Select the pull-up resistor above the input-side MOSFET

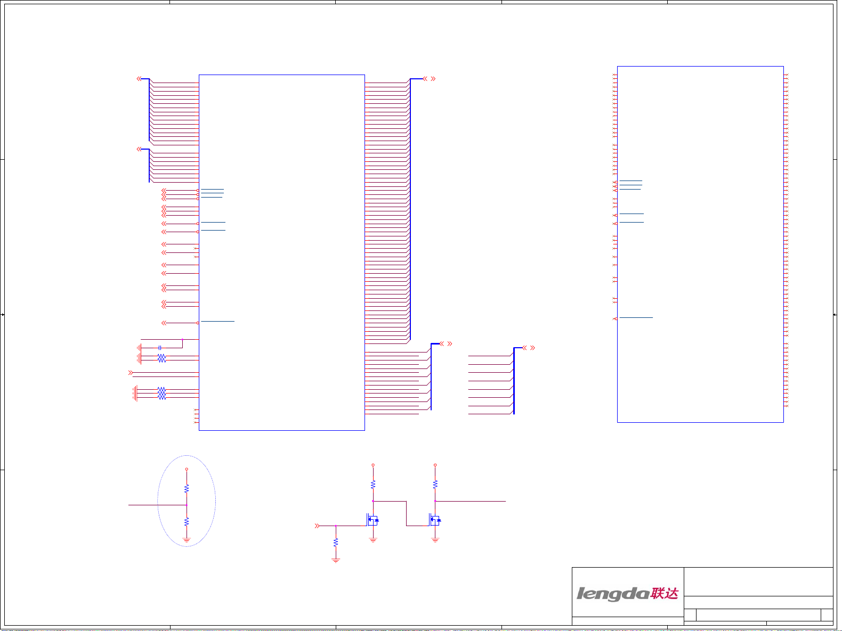[x=373, y=485]
